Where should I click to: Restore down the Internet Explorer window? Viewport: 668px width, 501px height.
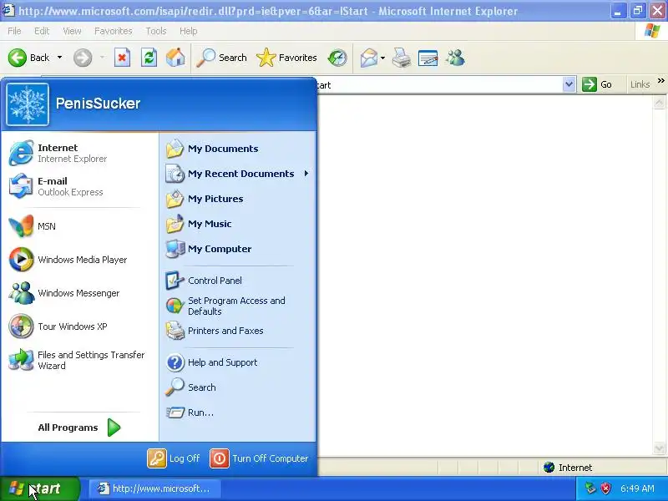pos(638,11)
